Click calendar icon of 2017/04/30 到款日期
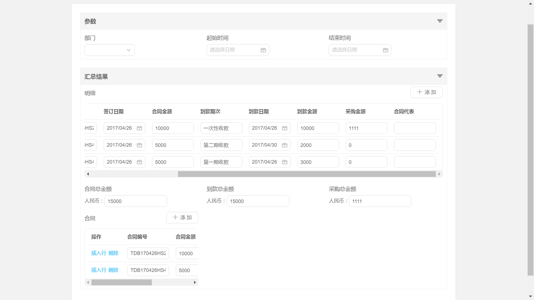 [285, 145]
